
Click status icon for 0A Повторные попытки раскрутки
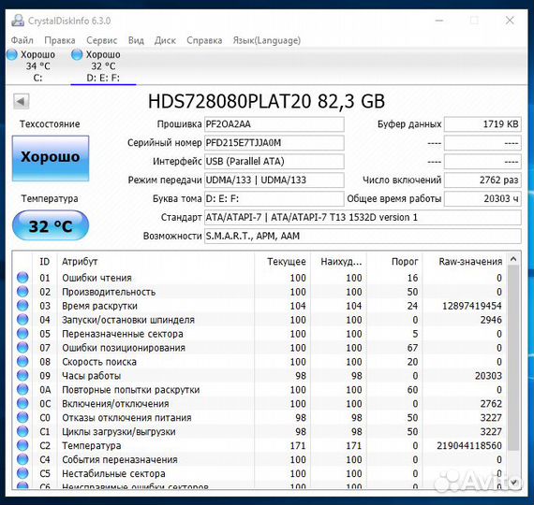click(x=22, y=389)
